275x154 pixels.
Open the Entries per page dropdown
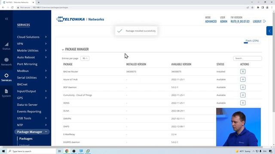[85, 58]
